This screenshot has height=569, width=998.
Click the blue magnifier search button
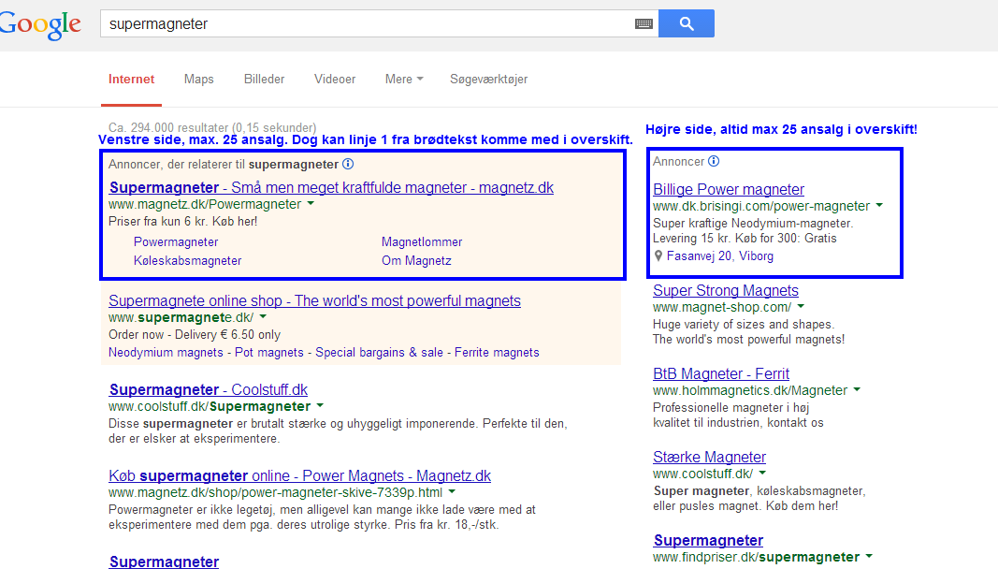click(x=687, y=23)
